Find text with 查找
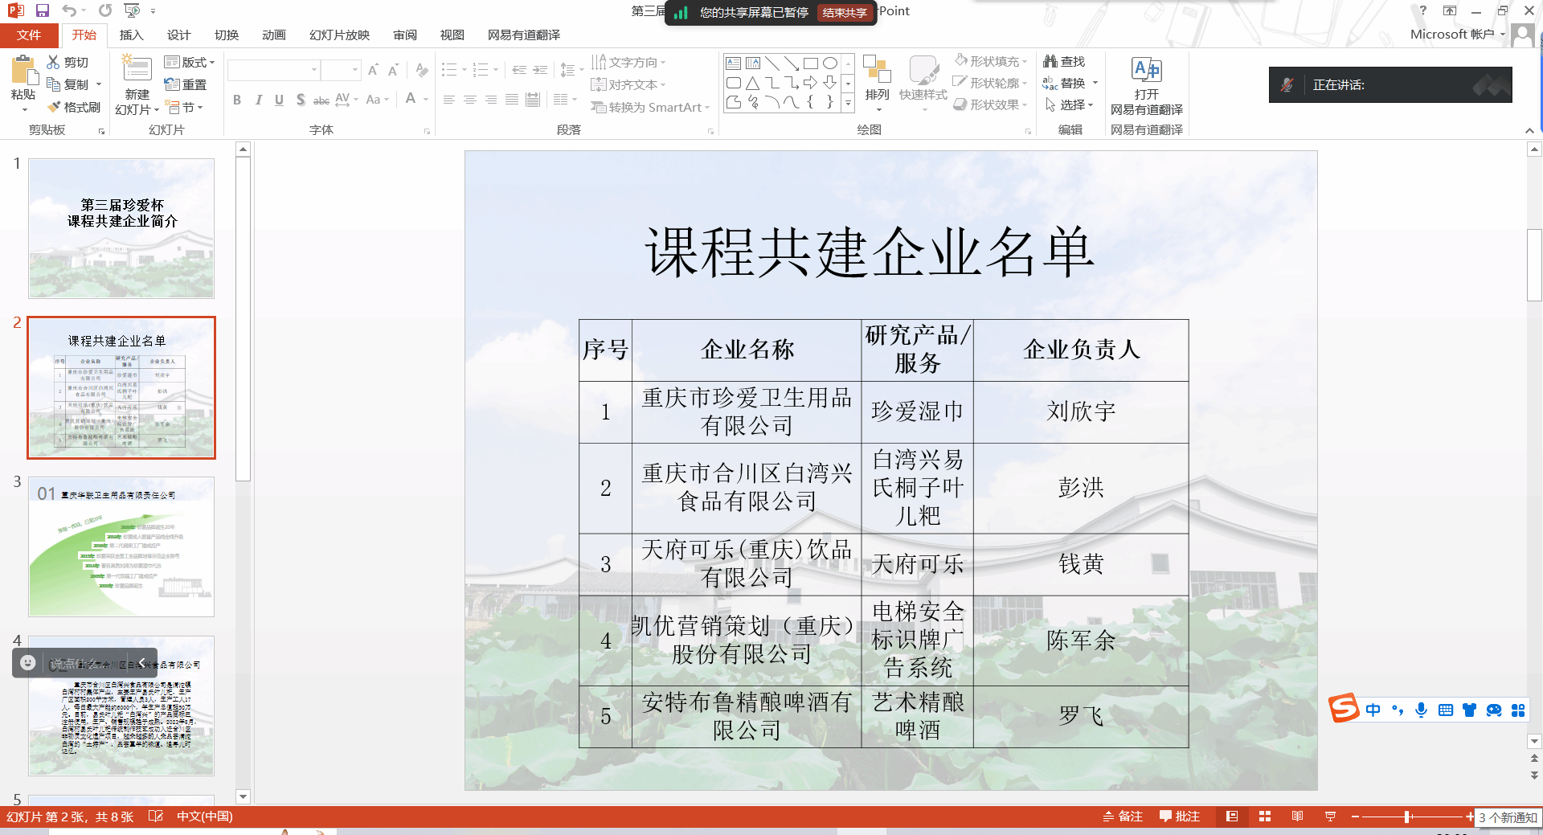Image resolution: width=1543 pixels, height=835 pixels. (x=1064, y=61)
